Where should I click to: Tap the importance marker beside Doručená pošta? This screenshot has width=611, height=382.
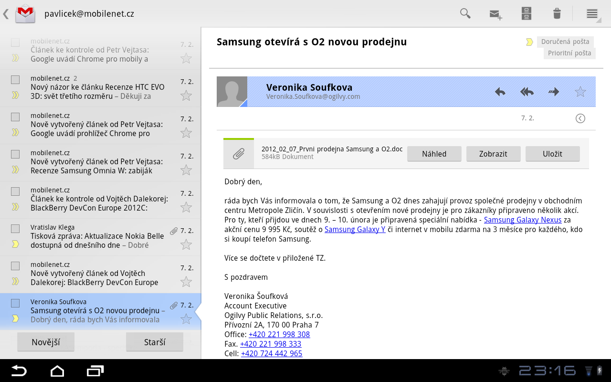529,42
